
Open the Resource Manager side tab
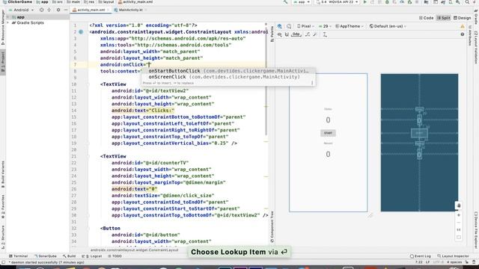pyautogui.click(x=3, y=28)
